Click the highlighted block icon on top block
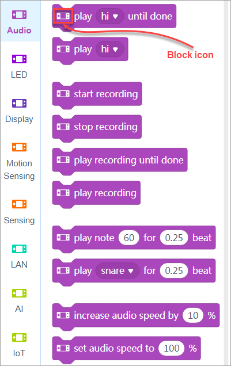This screenshot has width=231, height=366. coord(63,16)
